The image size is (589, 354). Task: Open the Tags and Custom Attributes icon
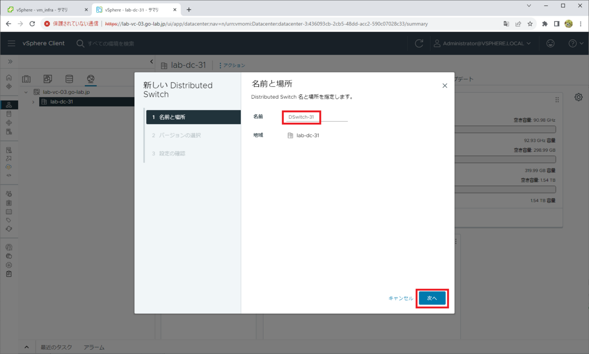click(9, 220)
